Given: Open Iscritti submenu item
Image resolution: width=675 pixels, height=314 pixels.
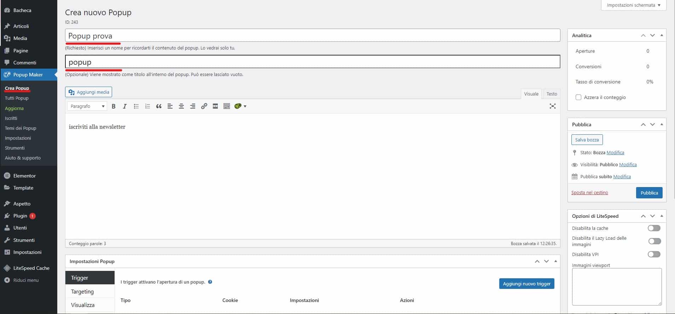Looking at the screenshot, I should 11,118.
